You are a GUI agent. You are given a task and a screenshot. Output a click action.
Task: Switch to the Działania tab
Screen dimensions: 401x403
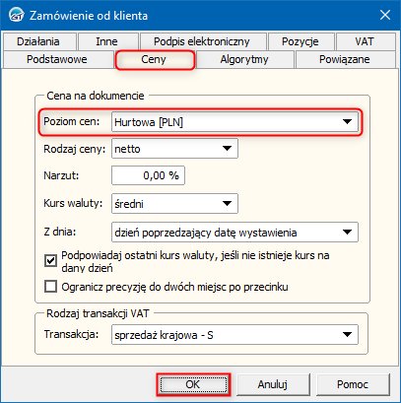coord(38,41)
